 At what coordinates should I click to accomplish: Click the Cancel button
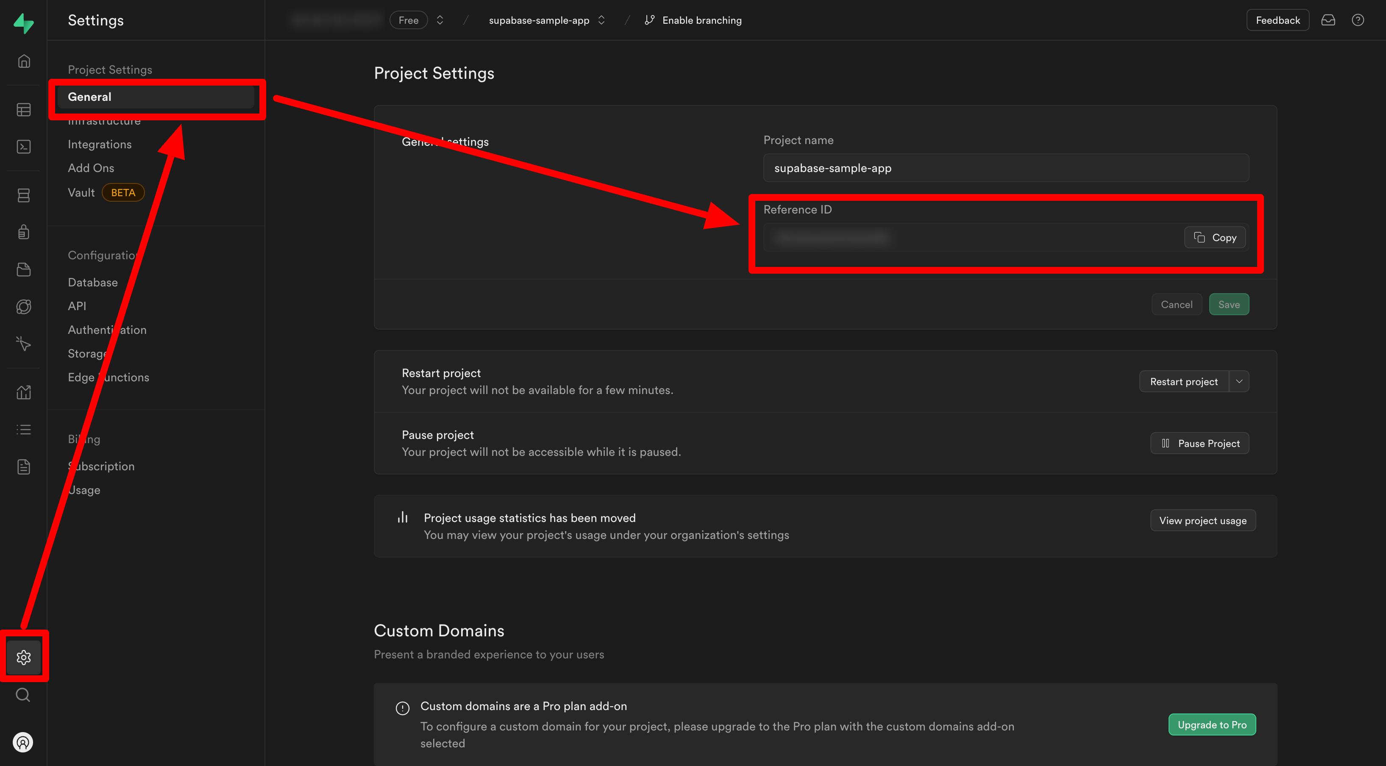1177,305
